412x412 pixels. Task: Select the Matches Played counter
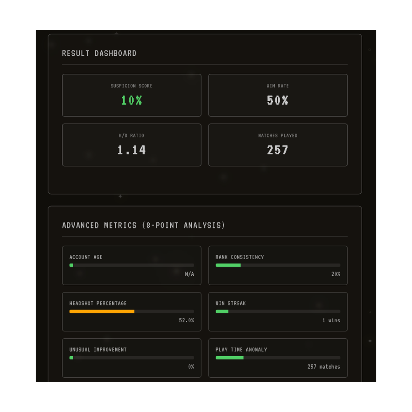click(x=277, y=145)
